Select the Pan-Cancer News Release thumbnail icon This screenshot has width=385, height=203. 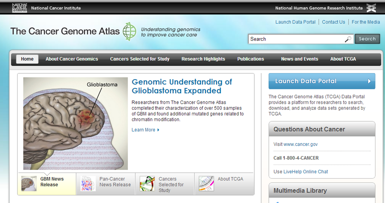click(88, 183)
